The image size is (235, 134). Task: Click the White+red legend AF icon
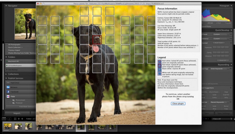160,73
